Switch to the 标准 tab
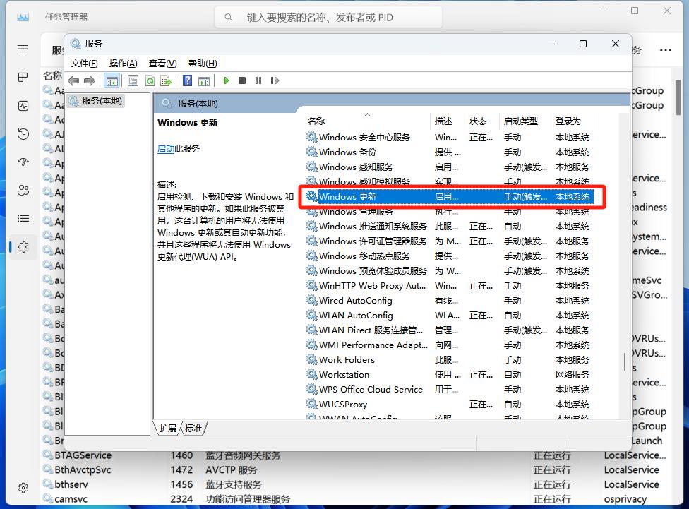The width and height of the screenshot is (689, 509). [x=193, y=428]
